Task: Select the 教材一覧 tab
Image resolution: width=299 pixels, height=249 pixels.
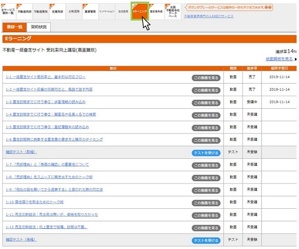Action: [x=14, y=27]
